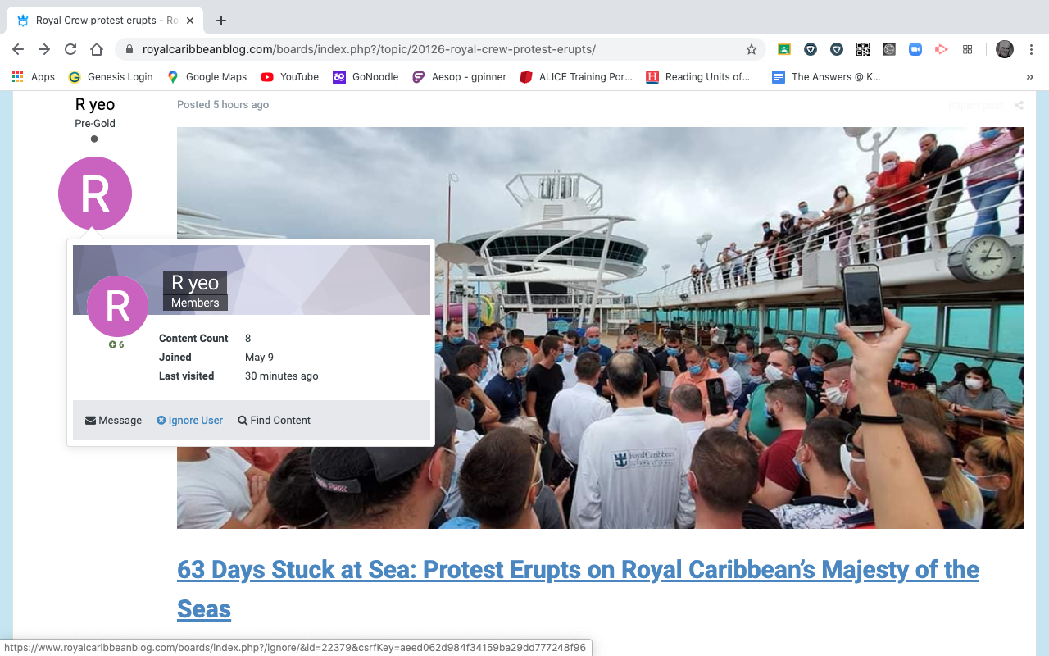Open a new browser tab
Image resolution: width=1049 pixels, height=656 pixels.
[220, 20]
